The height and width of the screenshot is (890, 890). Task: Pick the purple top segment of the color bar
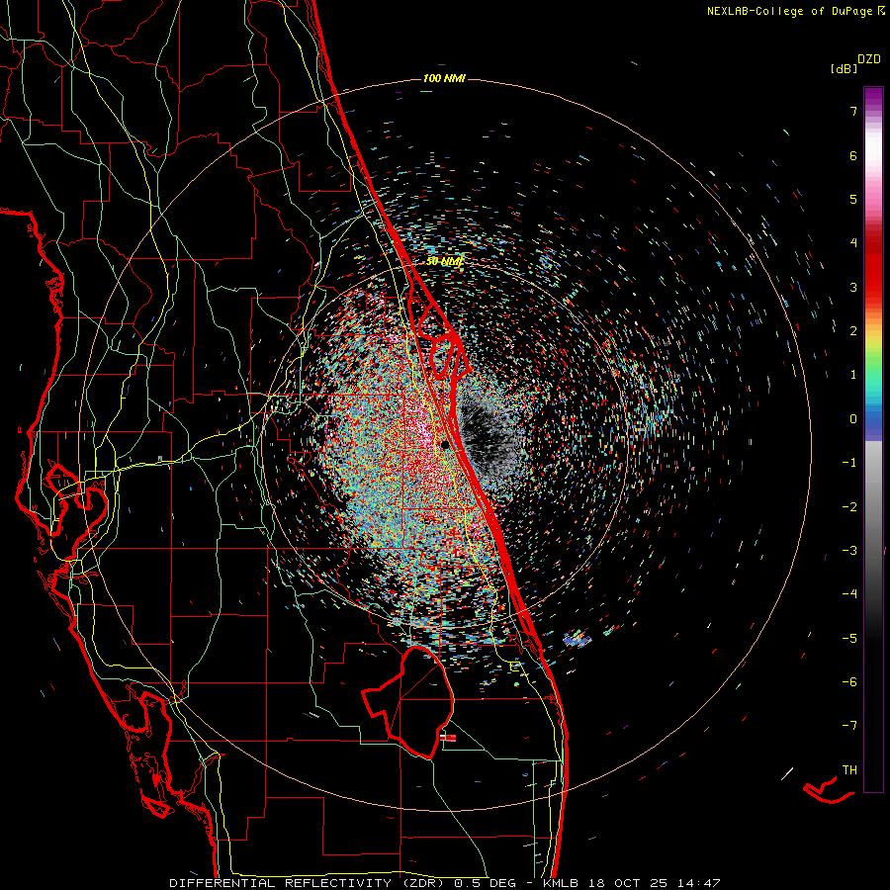[x=873, y=97]
